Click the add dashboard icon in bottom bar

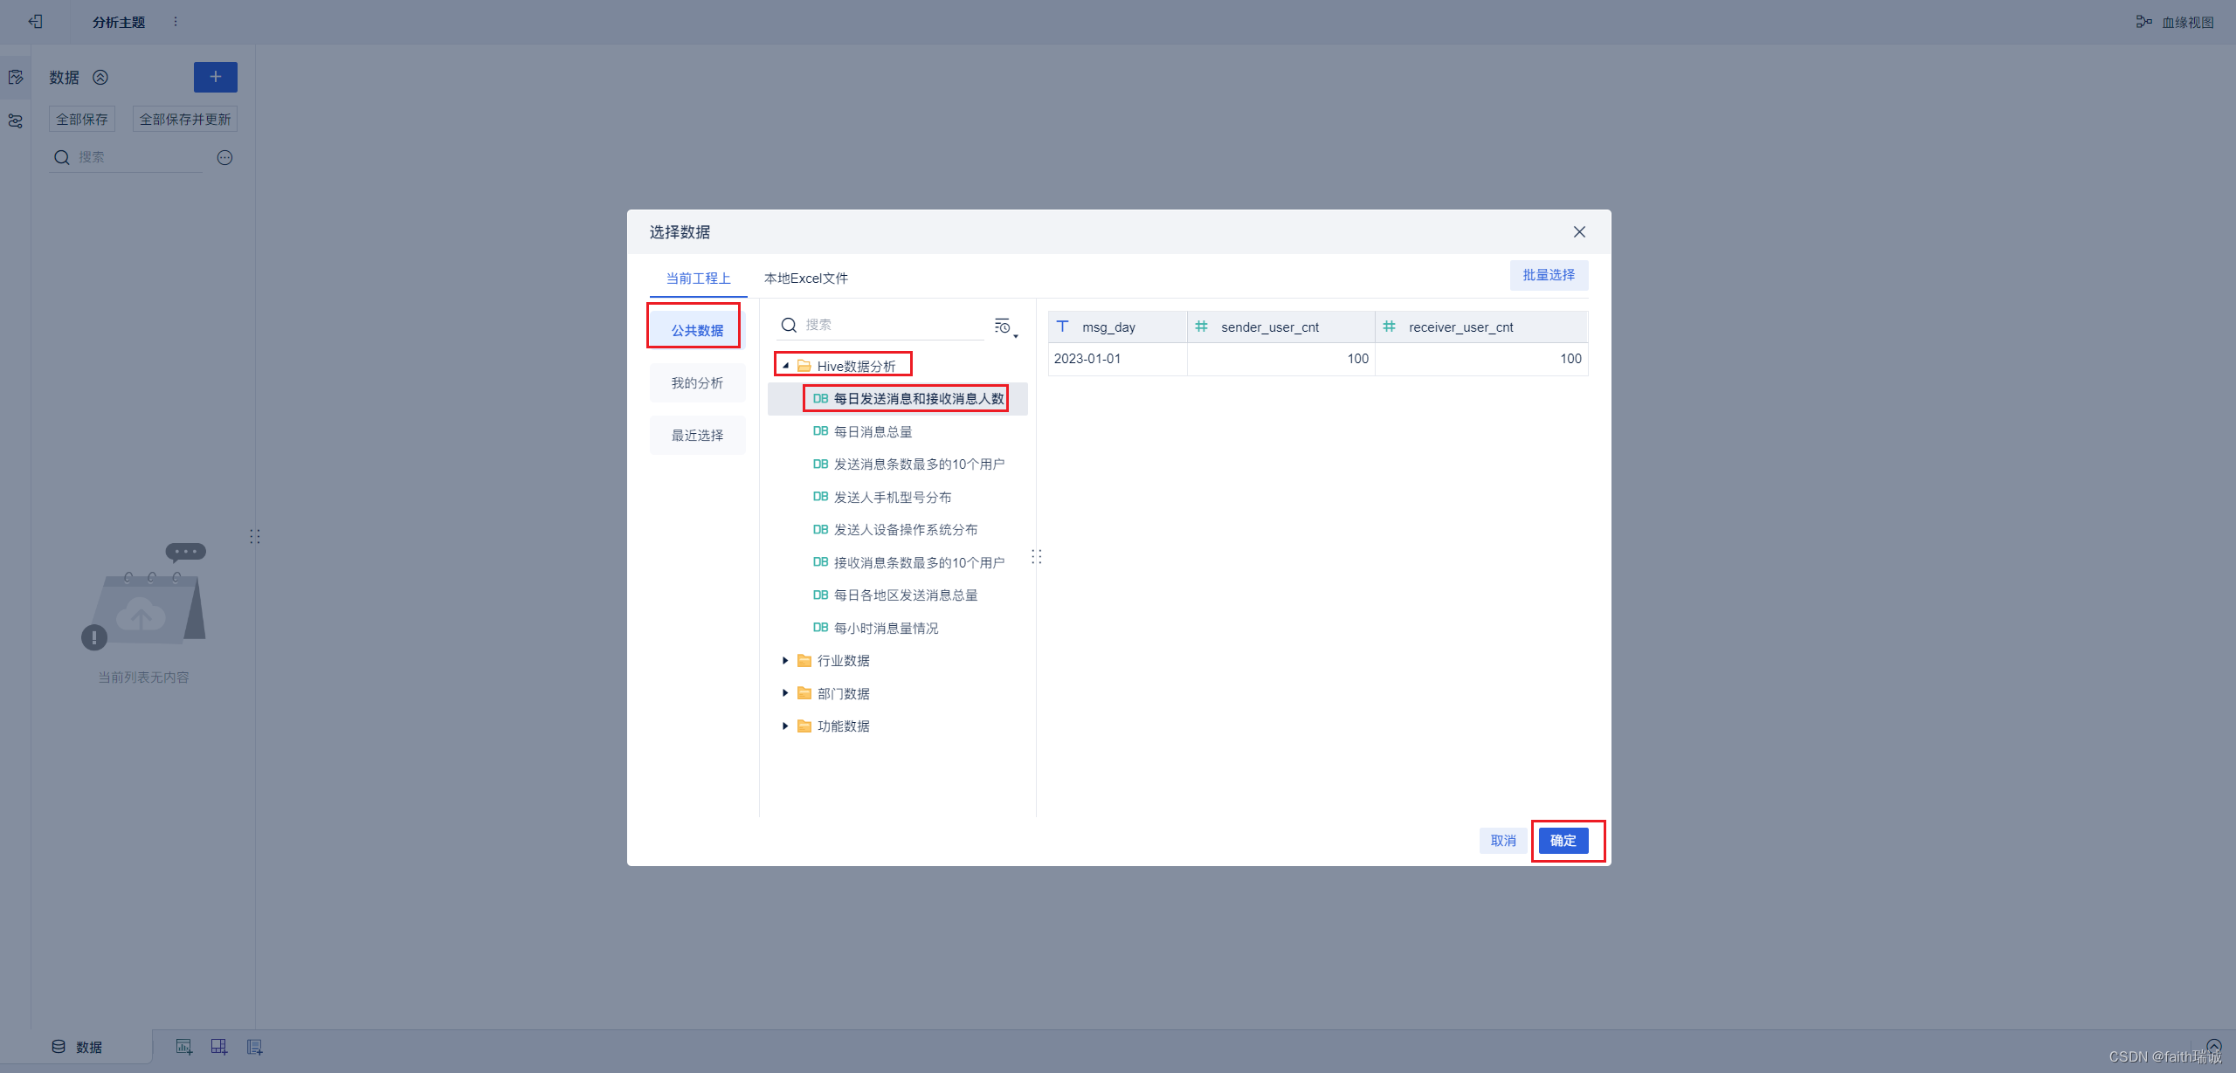219,1047
